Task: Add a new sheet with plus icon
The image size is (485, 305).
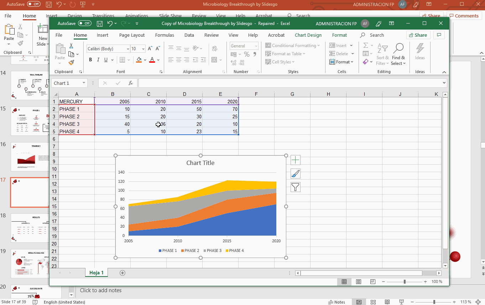Action: click(x=122, y=273)
